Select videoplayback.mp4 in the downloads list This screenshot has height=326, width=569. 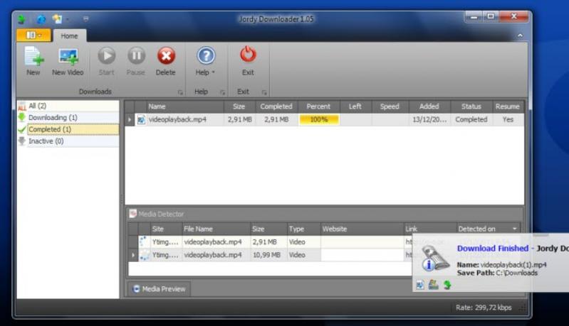[177, 119]
